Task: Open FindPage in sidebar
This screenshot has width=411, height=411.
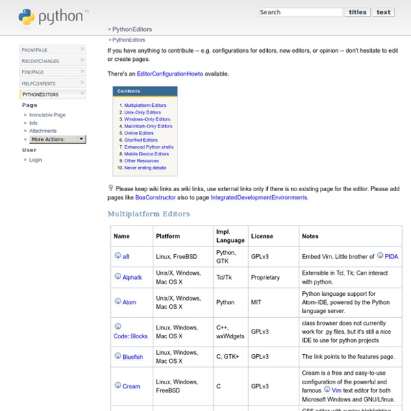Action: 53,72
